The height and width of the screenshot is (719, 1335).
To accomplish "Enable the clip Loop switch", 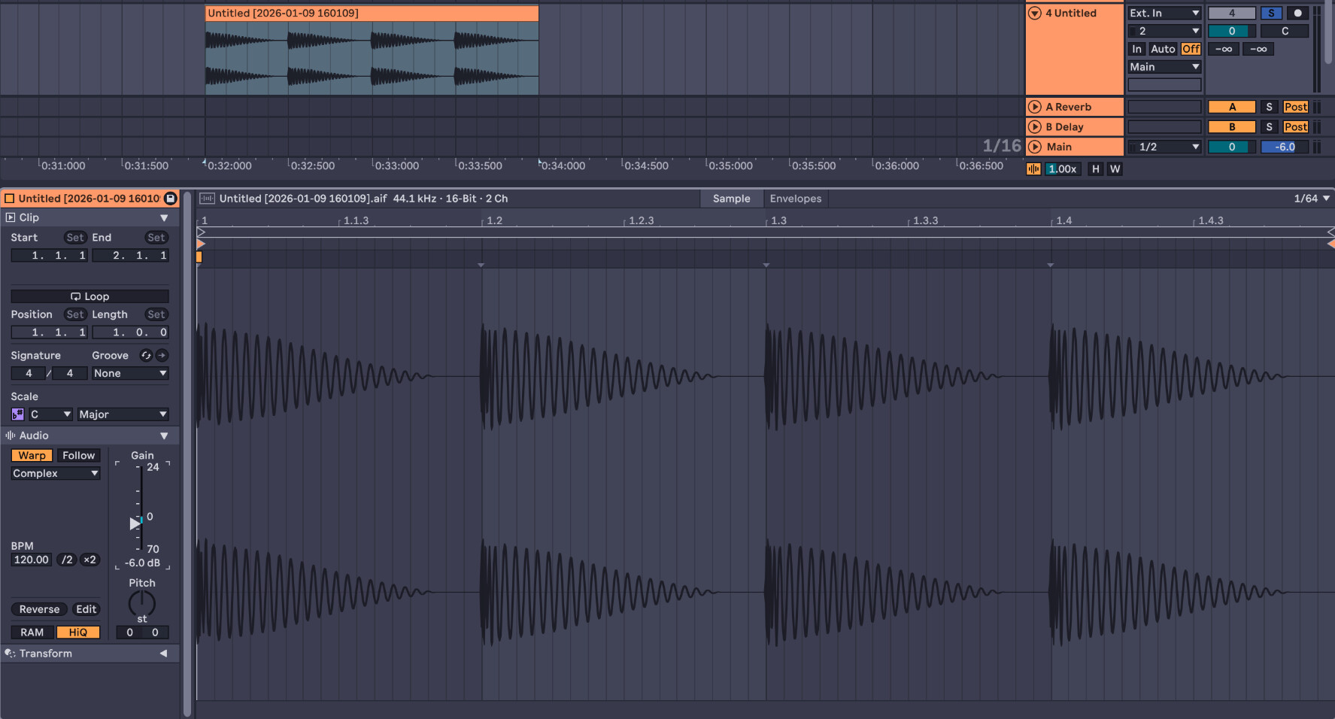I will pyautogui.click(x=90, y=296).
